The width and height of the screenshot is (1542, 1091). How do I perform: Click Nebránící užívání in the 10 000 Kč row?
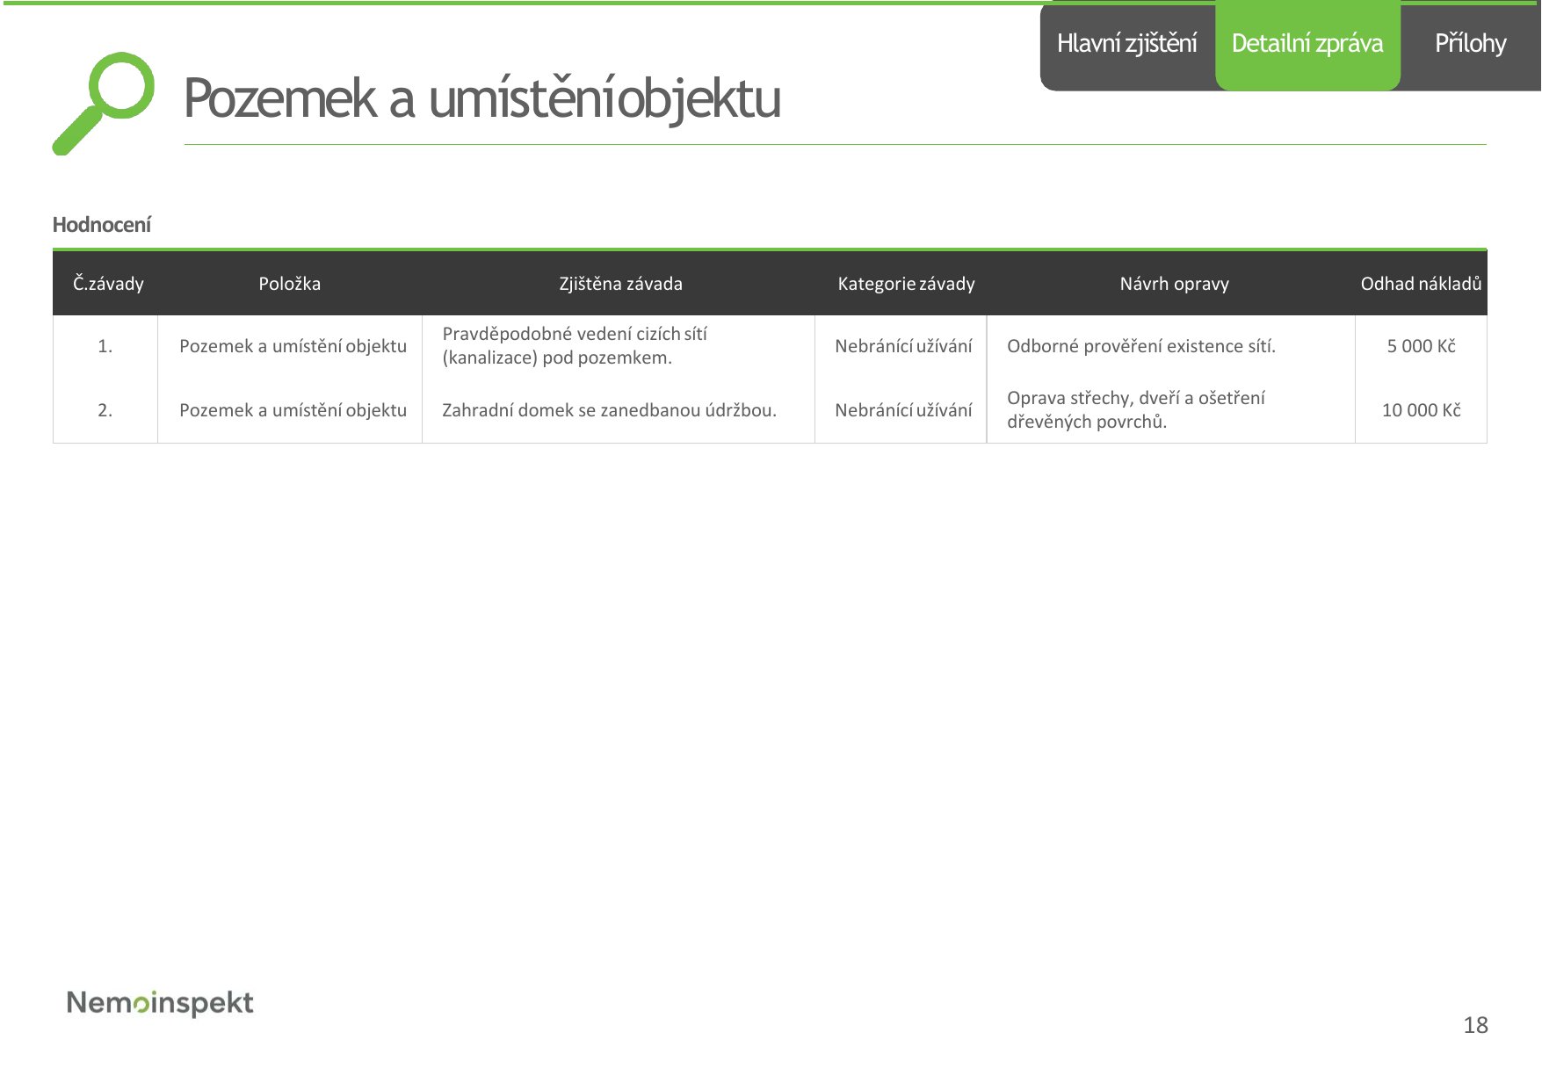(903, 410)
